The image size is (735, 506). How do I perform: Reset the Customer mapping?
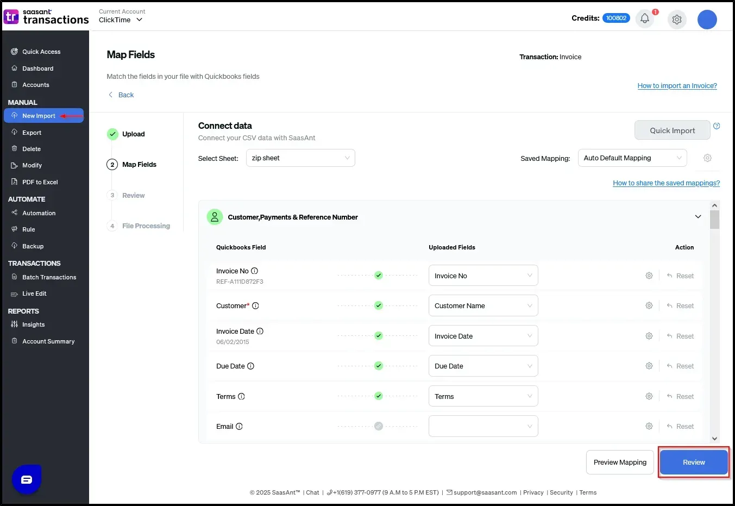coord(681,305)
